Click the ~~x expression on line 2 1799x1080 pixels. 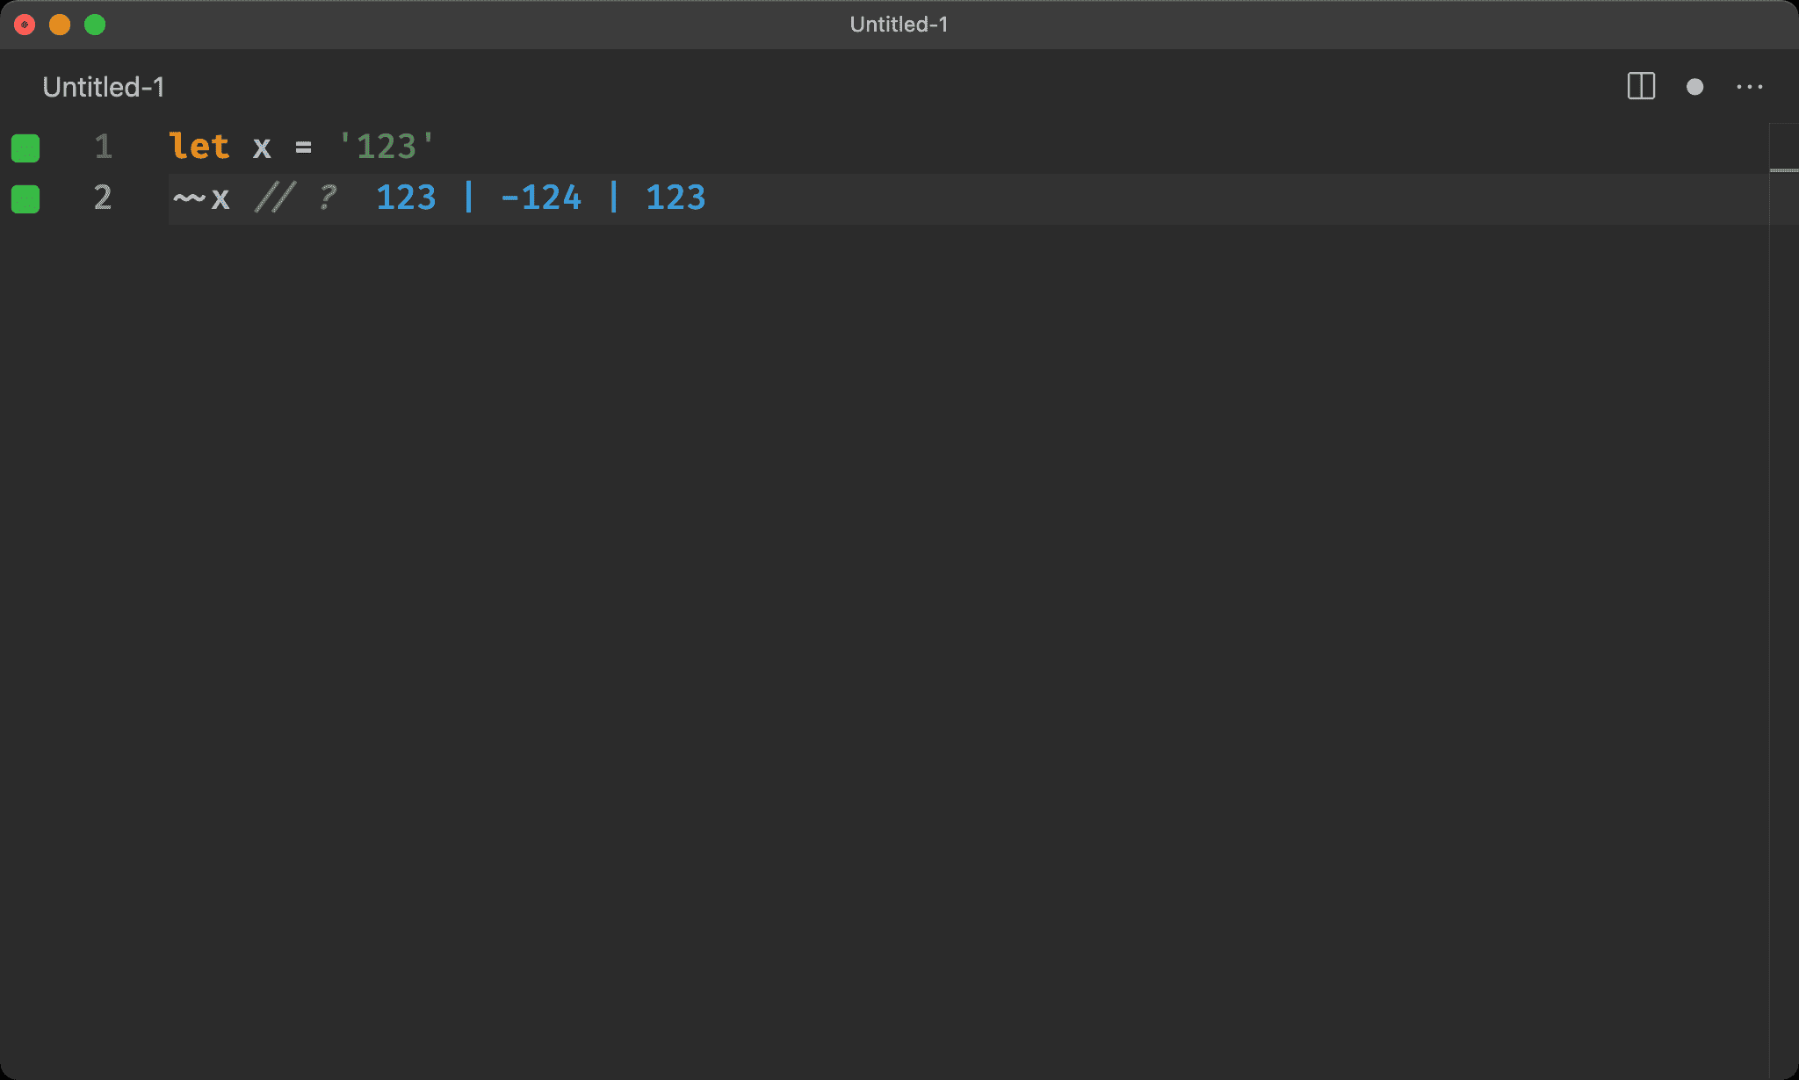click(x=201, y=198)
